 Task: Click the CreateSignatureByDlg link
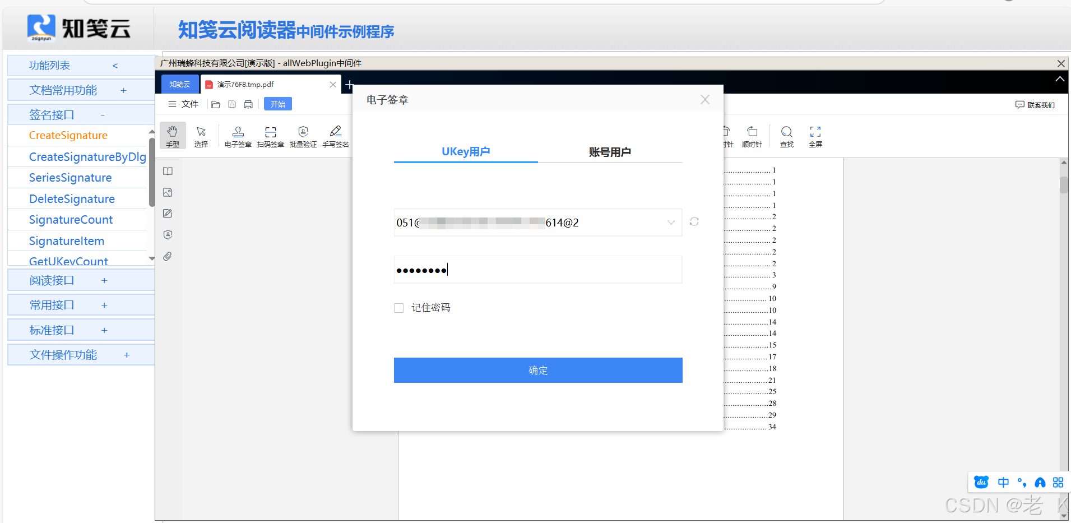[x=87, y=156]
